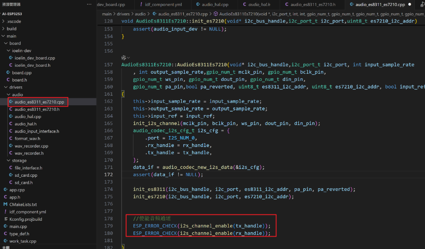
Task: Open sd_card.h file
Action: click(24, 182)
